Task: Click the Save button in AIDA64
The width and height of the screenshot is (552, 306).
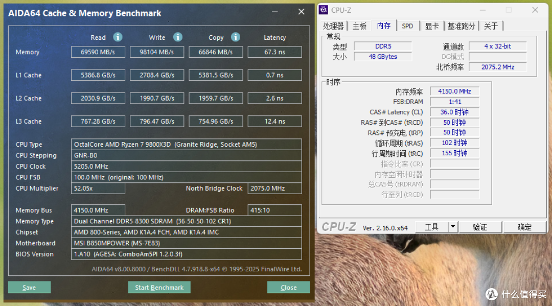Action: click(x=29, y=287)
